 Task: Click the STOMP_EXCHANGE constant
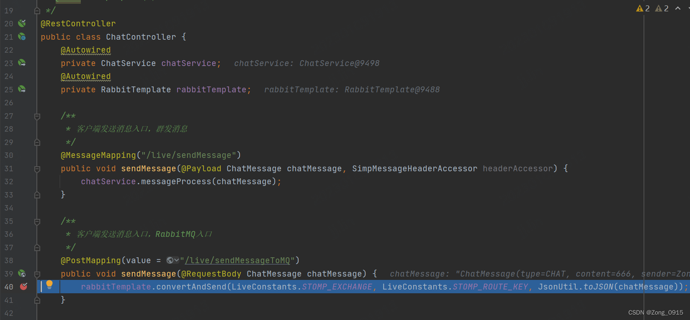coord(337,287)
